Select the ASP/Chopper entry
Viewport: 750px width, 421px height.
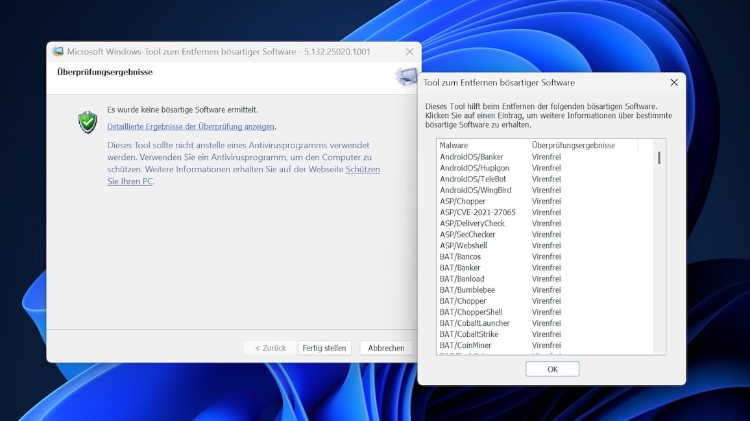(x=463, y=201)
